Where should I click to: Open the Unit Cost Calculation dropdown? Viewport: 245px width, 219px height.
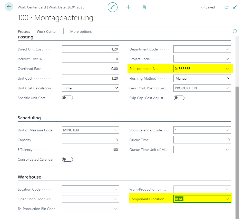pyautogui.click(x=91, y=88)
